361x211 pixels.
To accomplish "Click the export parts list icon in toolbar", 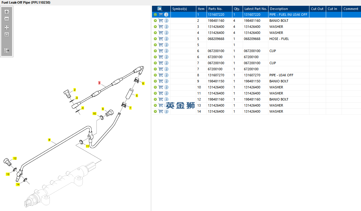I will pyautogui.click(x=7, y=50).
